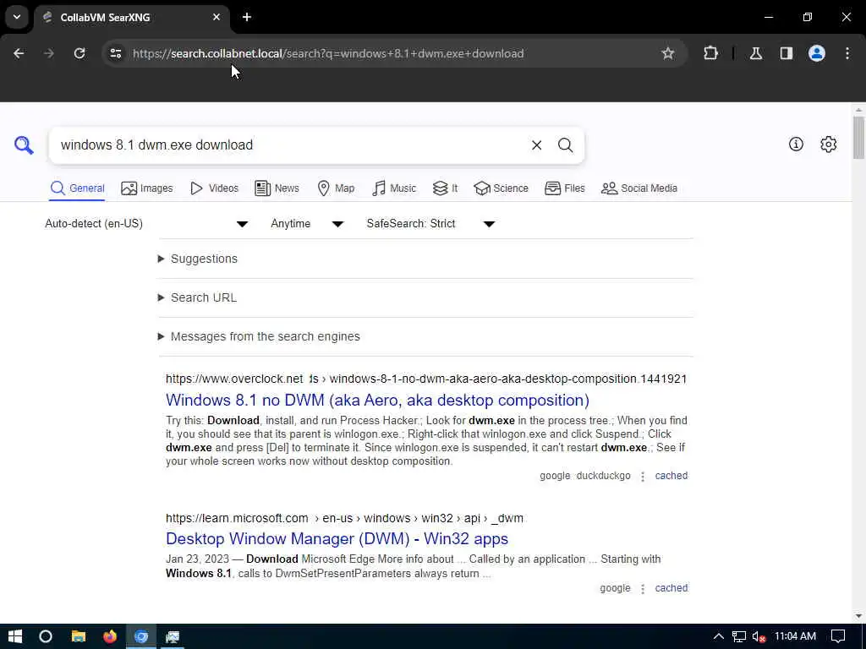Open the Auto-detect (en-US) language dropdown
The image size is (866, 649).
coord(146,223)
